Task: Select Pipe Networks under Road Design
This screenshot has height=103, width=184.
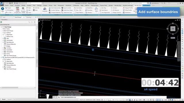Action: click(10, 42)
